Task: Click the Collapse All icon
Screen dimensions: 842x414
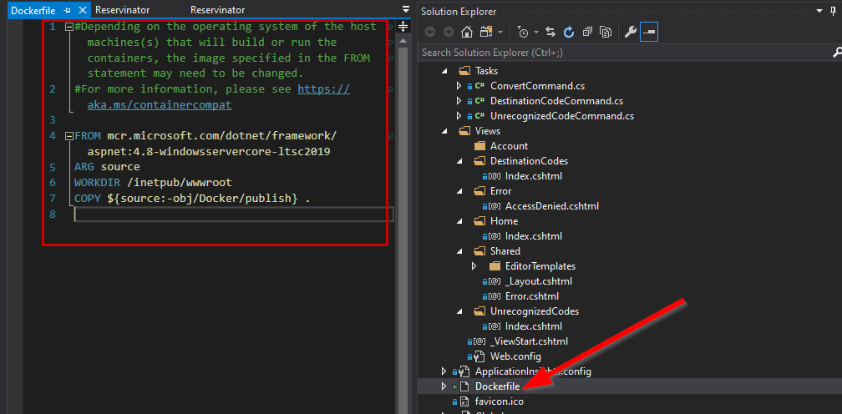Action: tap(587, 33)
